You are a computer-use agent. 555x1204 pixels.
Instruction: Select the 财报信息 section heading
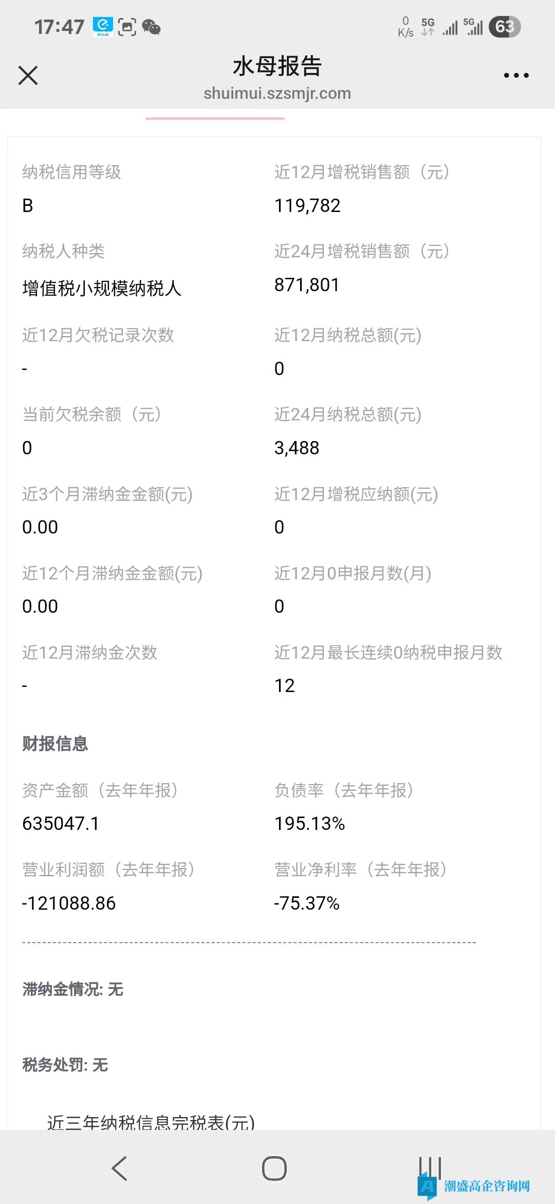coord(55,743)
